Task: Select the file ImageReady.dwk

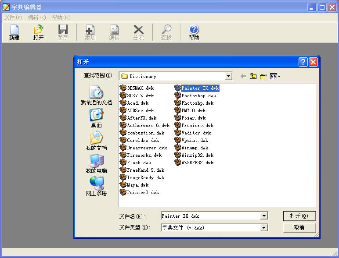Action: coord(142,177)
